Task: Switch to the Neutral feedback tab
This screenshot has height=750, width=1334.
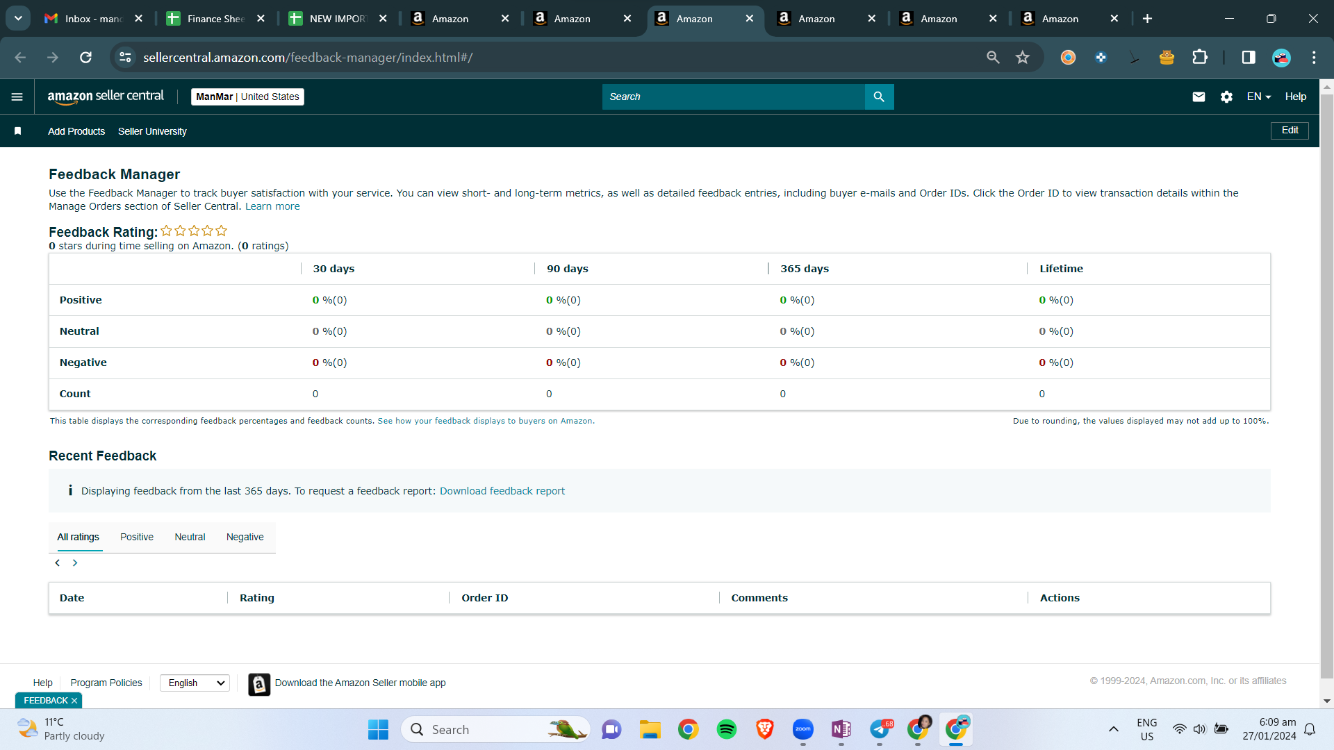Action: 190,537
